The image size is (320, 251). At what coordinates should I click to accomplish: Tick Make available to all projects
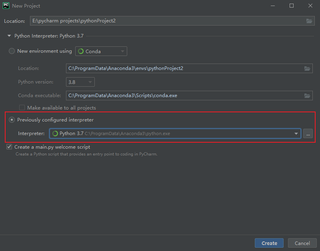(22, 108)
